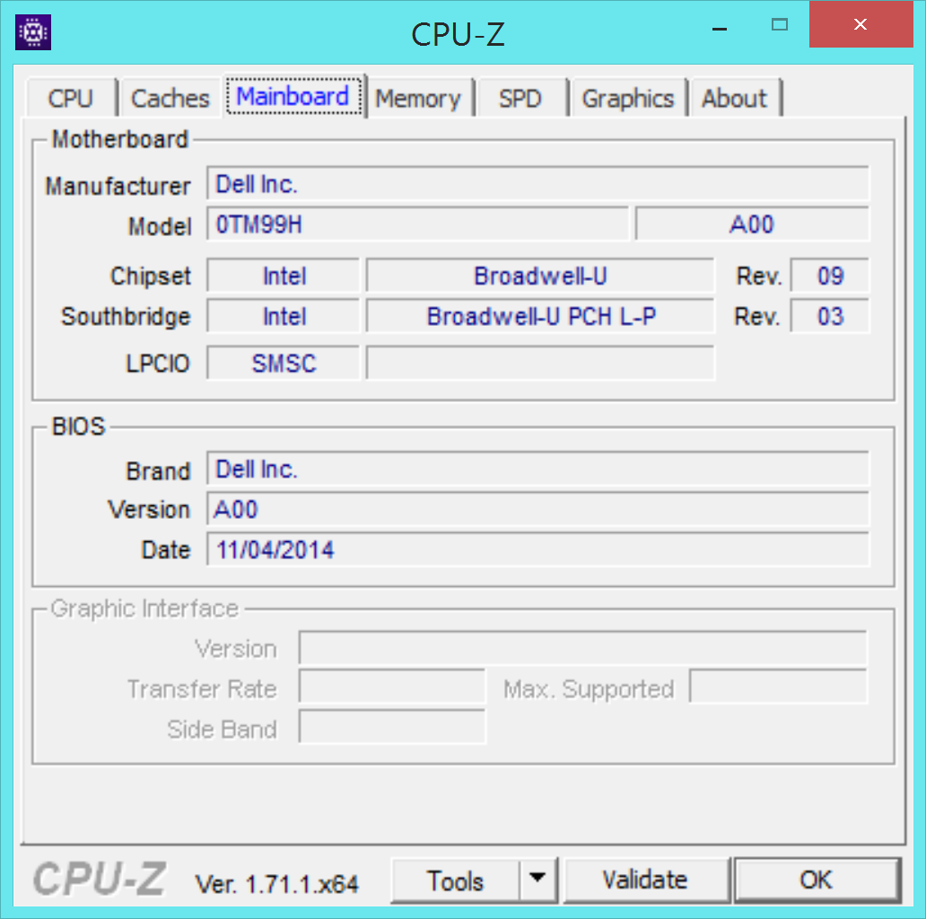Close the CPU-Z window
Viewport: 926px width, 919px height.
(x=860, y=25)
